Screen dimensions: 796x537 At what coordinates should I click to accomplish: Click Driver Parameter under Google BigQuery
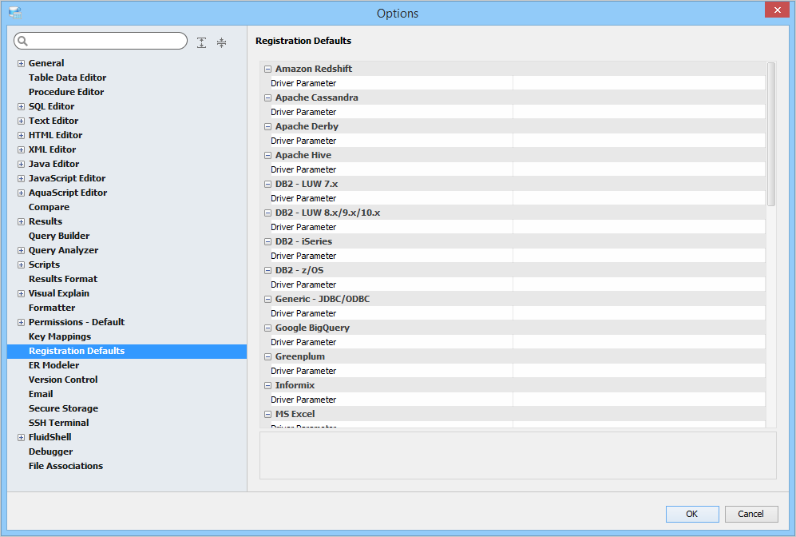pos(303,343)
